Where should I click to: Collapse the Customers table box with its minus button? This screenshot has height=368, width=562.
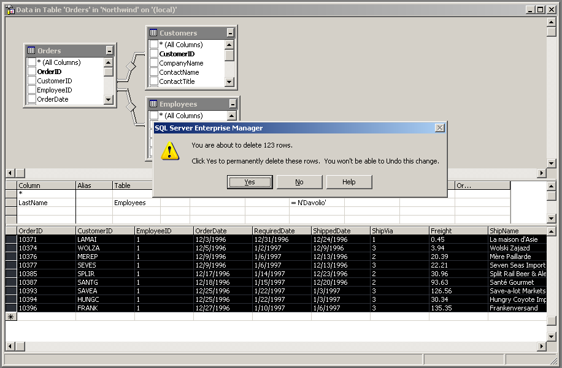pyautogui.click(x=231, y=33)
